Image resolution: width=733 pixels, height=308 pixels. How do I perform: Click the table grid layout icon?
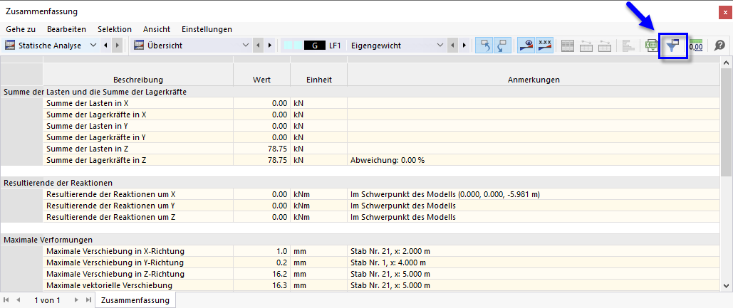click(568, 46)
